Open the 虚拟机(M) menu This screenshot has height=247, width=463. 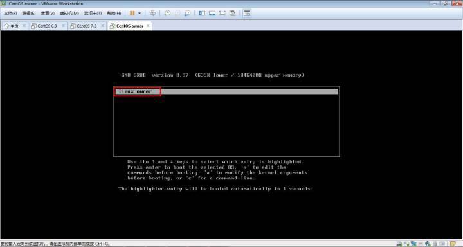pos(69,13)
